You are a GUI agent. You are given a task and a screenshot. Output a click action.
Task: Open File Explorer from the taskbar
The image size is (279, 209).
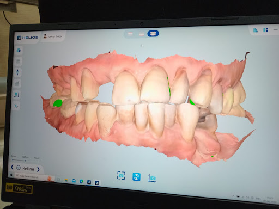(x=66, y=180)
